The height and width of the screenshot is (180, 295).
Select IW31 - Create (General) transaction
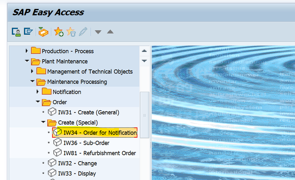tap(88, 112)
